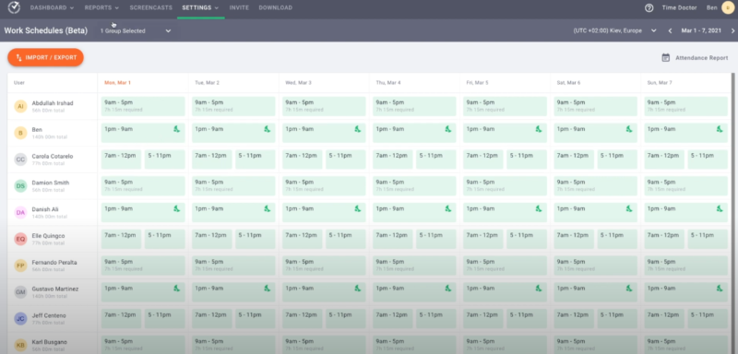Screen dimensions: 738x354
Task: Select Abdullah Irshad's Mon 9am - 5pm shift
Action: click(143, 106)
